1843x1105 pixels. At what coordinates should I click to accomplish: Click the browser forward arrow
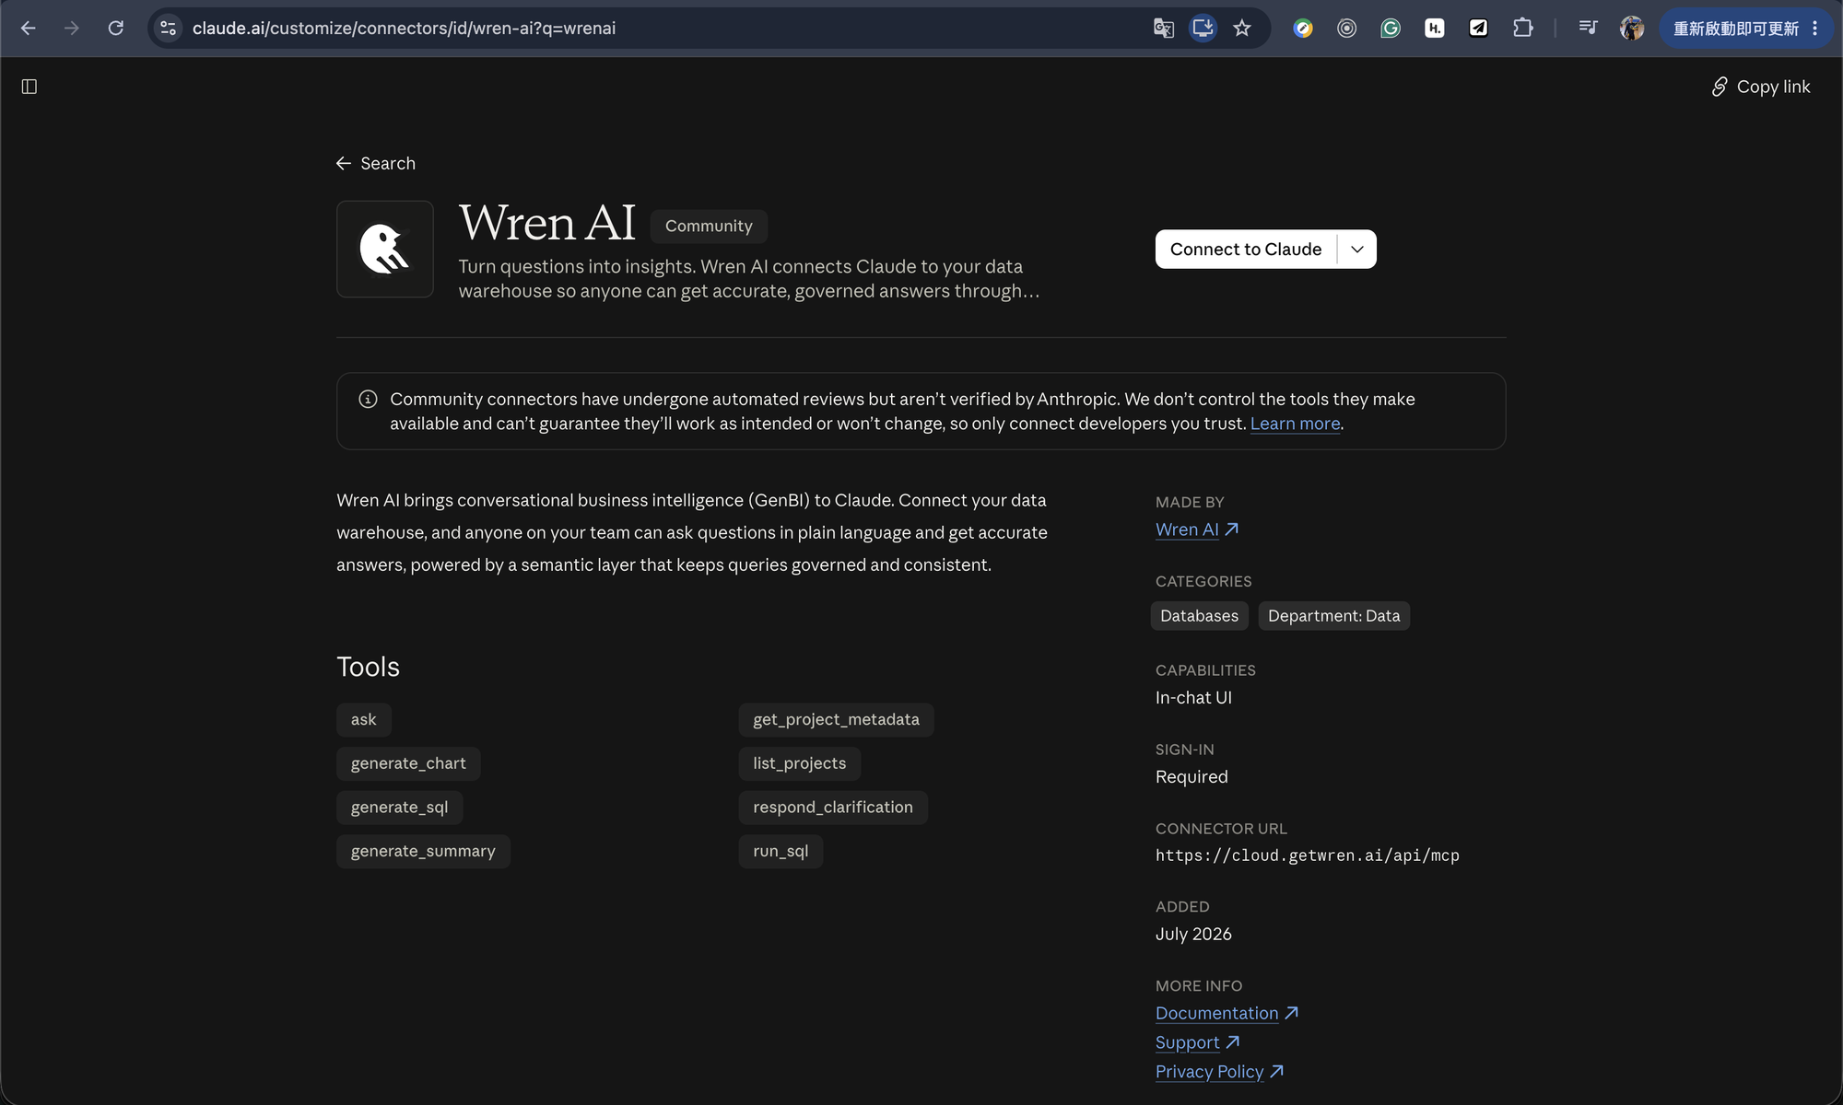[x=72, y=29]
